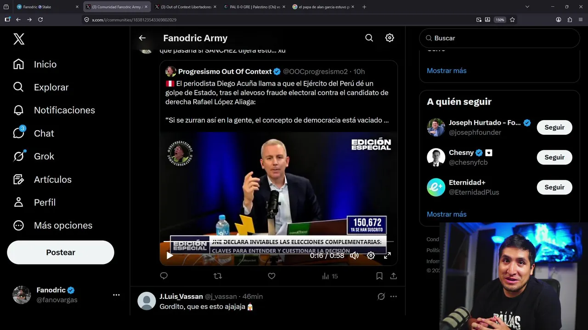Switch to Fanodric Stake browser tab

click(47, 7)
